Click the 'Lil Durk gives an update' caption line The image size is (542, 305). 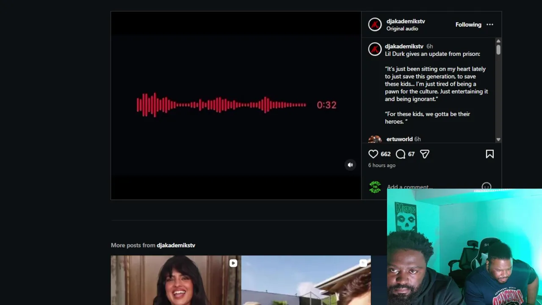pyautogui.click(x=432, y=54)
